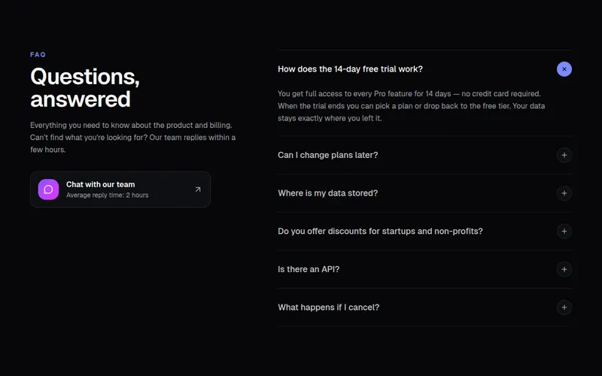Open the plus icon beside data storage
Viewport: 602px width, 376px height.
point(564,193)
